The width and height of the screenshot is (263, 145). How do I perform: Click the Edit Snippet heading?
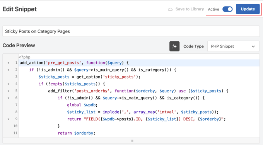click(20, 9)
